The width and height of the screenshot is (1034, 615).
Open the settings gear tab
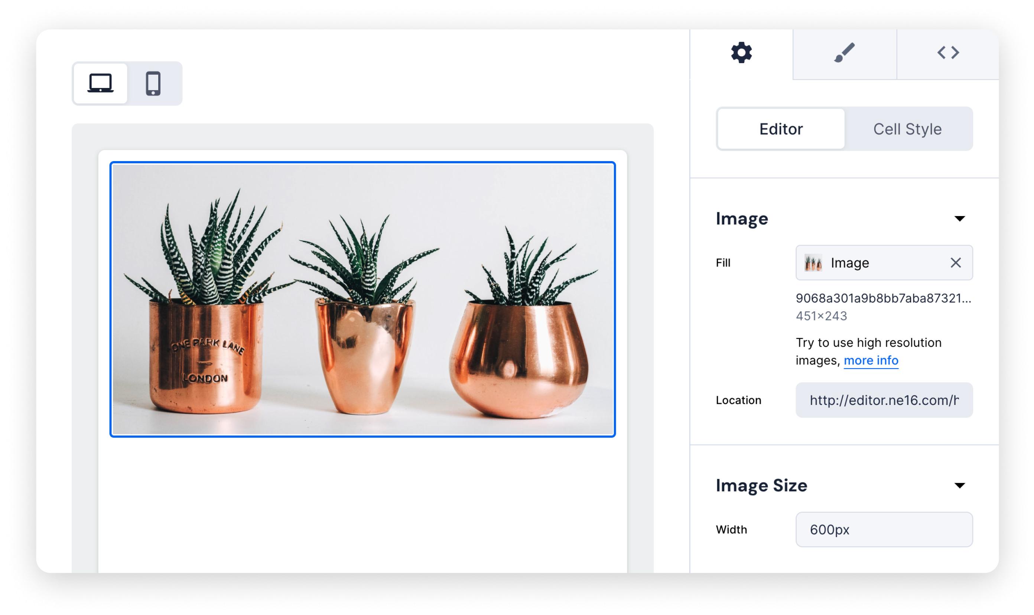[x=741, y=53]
